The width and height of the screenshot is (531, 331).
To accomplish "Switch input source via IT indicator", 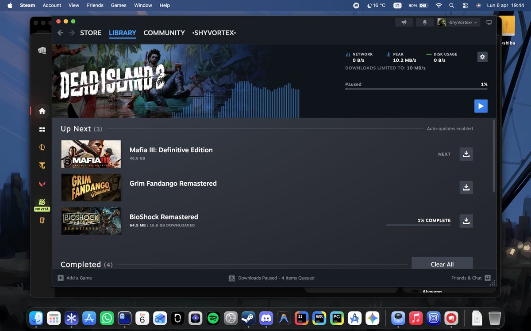I will tap(398, 5).
